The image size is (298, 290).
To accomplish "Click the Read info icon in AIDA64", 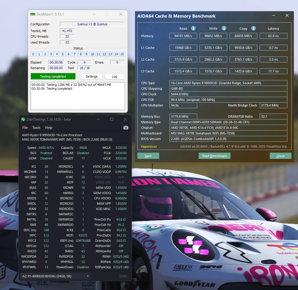I will point(193,29).
